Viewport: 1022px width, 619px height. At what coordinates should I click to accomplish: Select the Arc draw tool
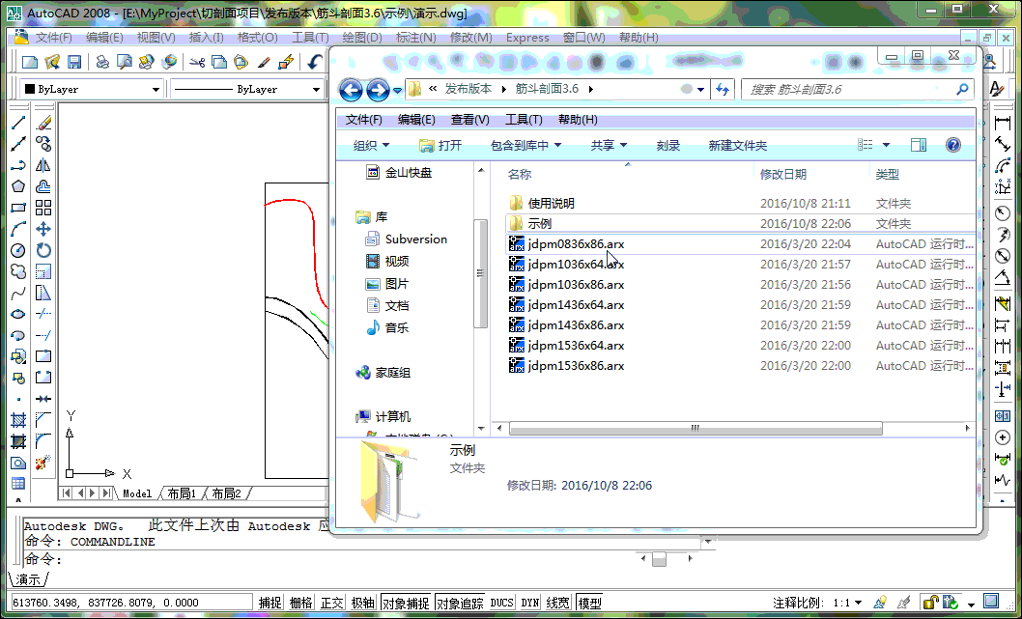coord(18,230)
